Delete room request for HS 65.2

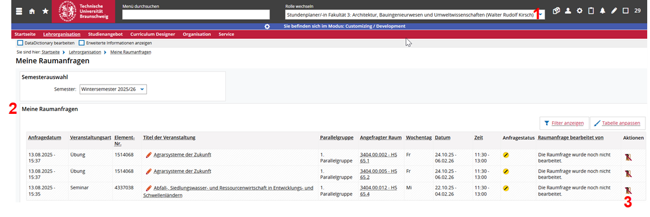[x=628, y=174]
